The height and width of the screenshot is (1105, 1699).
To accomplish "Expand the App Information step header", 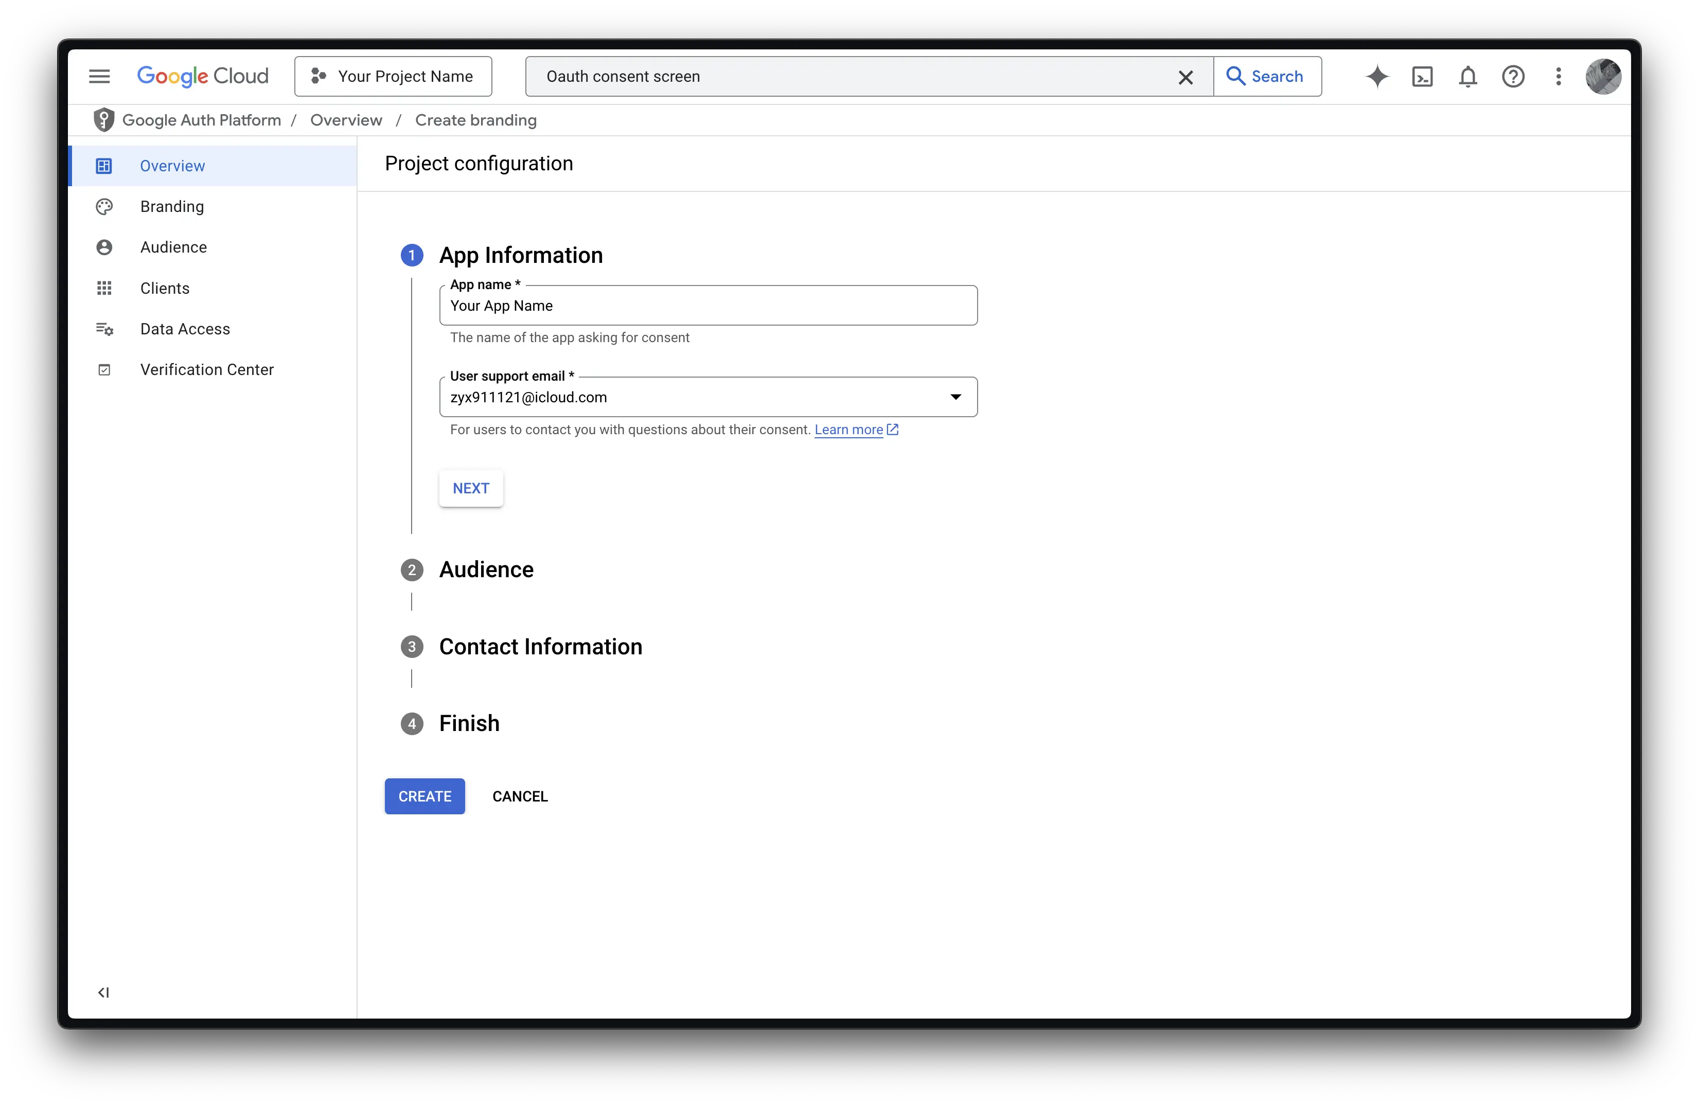I will pyautogui.click(x=521, y=256).
